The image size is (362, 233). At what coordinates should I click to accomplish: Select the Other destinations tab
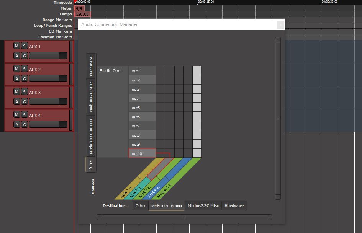(x=141, y=205)
